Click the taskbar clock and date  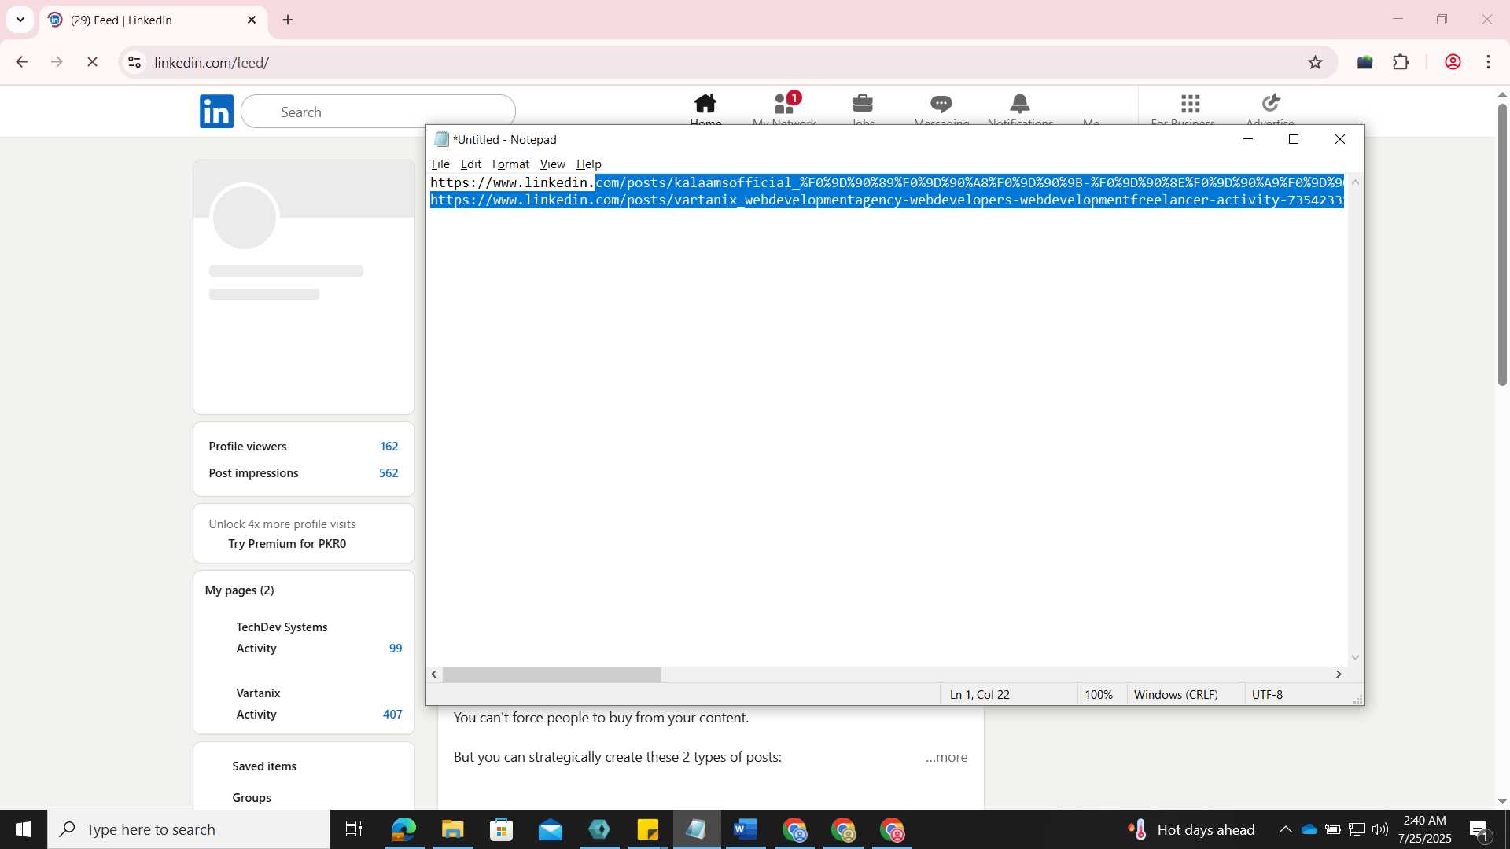[1424, 829]
